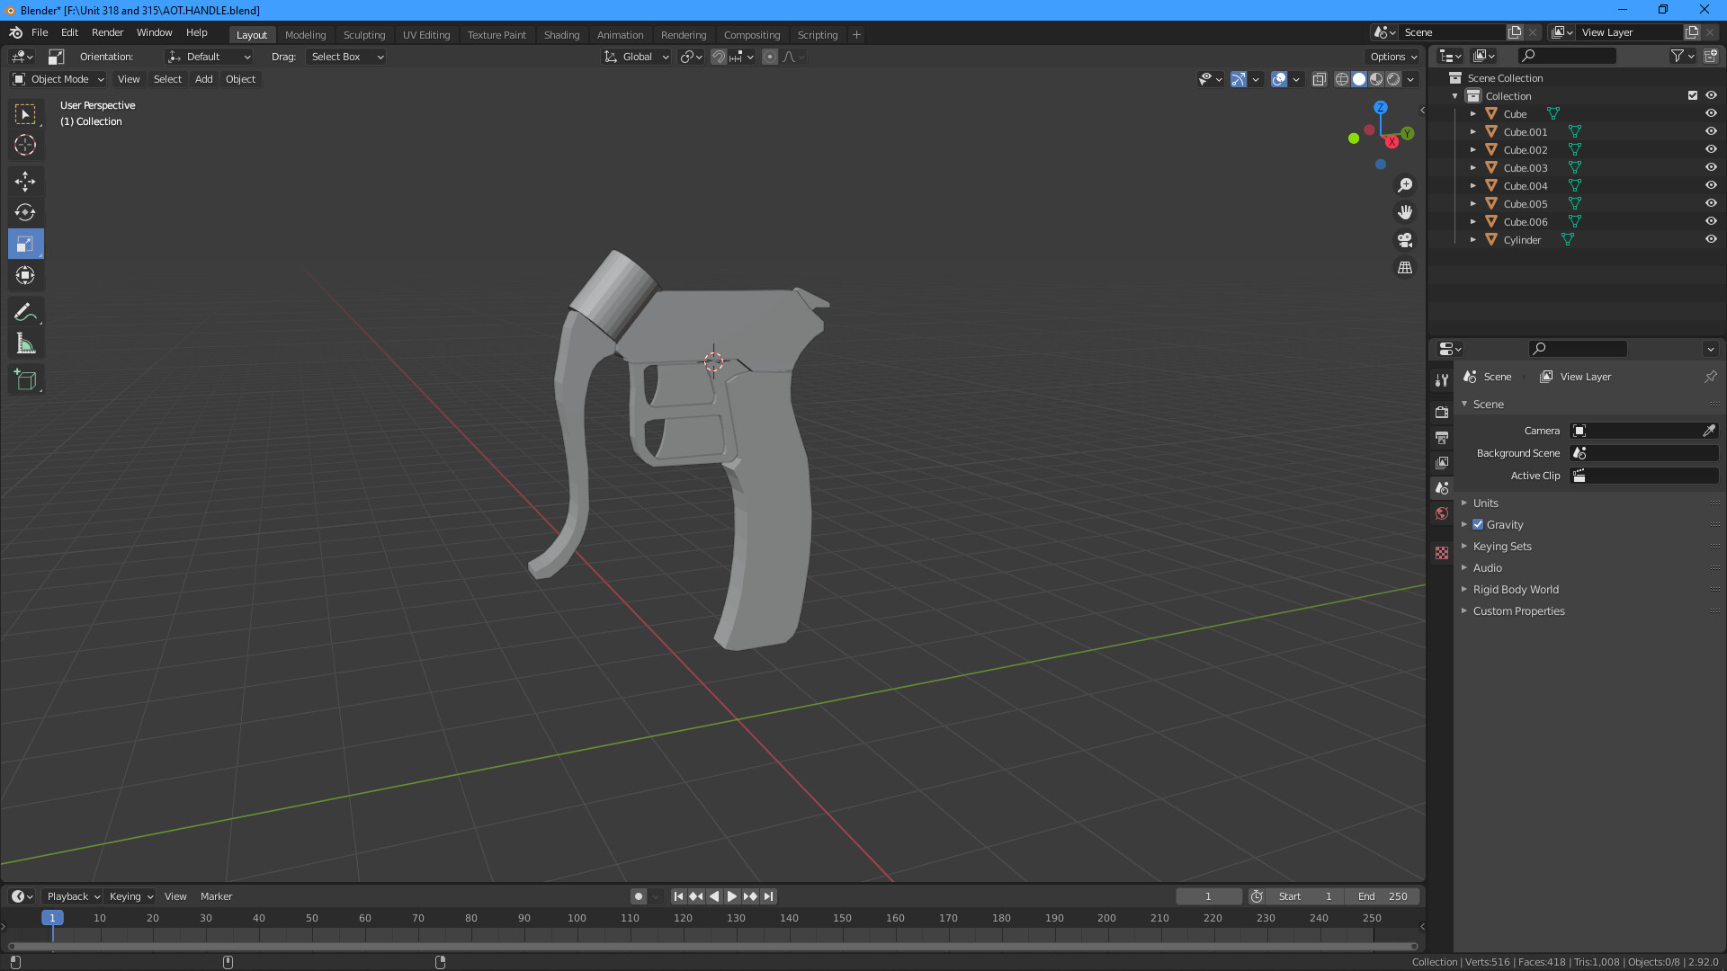1727x971 pixels.
Task: Expand Cube.002 in the outliner
Action: tap(1472, 150)
